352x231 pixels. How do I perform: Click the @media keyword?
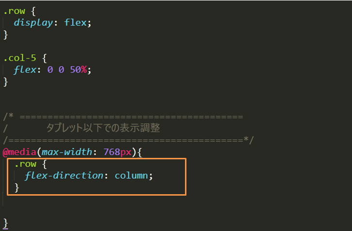(19, 152)
